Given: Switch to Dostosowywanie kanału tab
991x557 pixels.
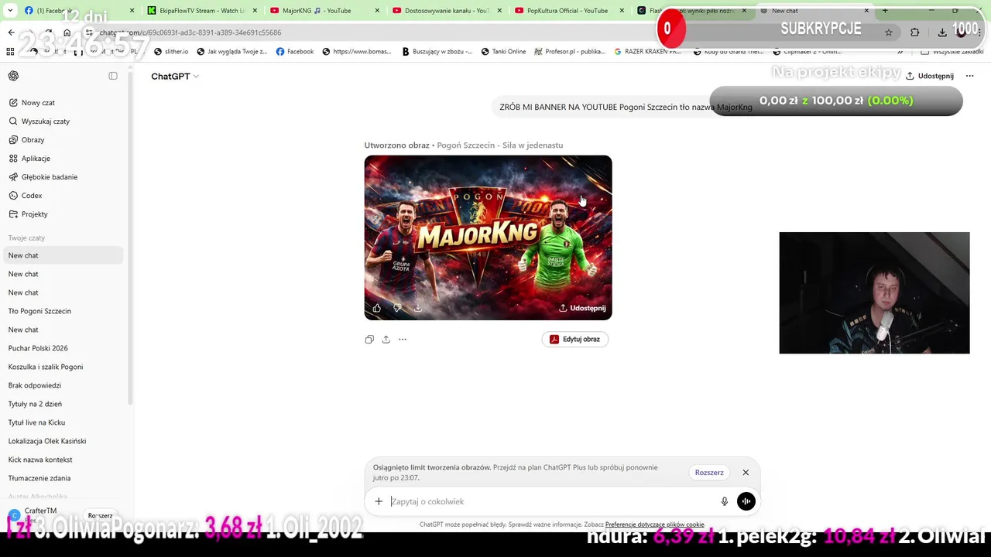Looking at the screenshot, I should [446, 11].
